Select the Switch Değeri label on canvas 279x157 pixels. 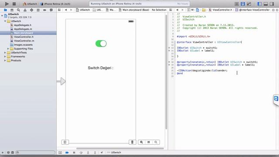pos(101,68)
